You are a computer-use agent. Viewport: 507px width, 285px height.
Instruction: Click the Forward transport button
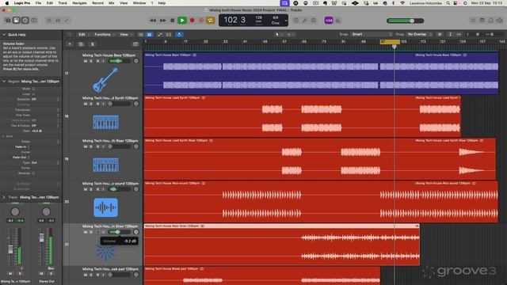pos(162,21)
